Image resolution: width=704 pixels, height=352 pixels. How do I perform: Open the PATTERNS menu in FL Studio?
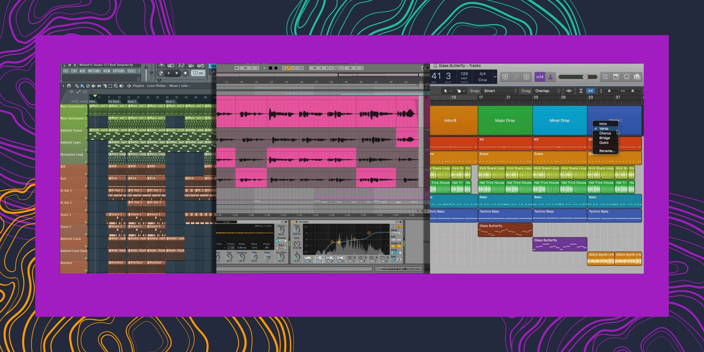coord(94,71)
